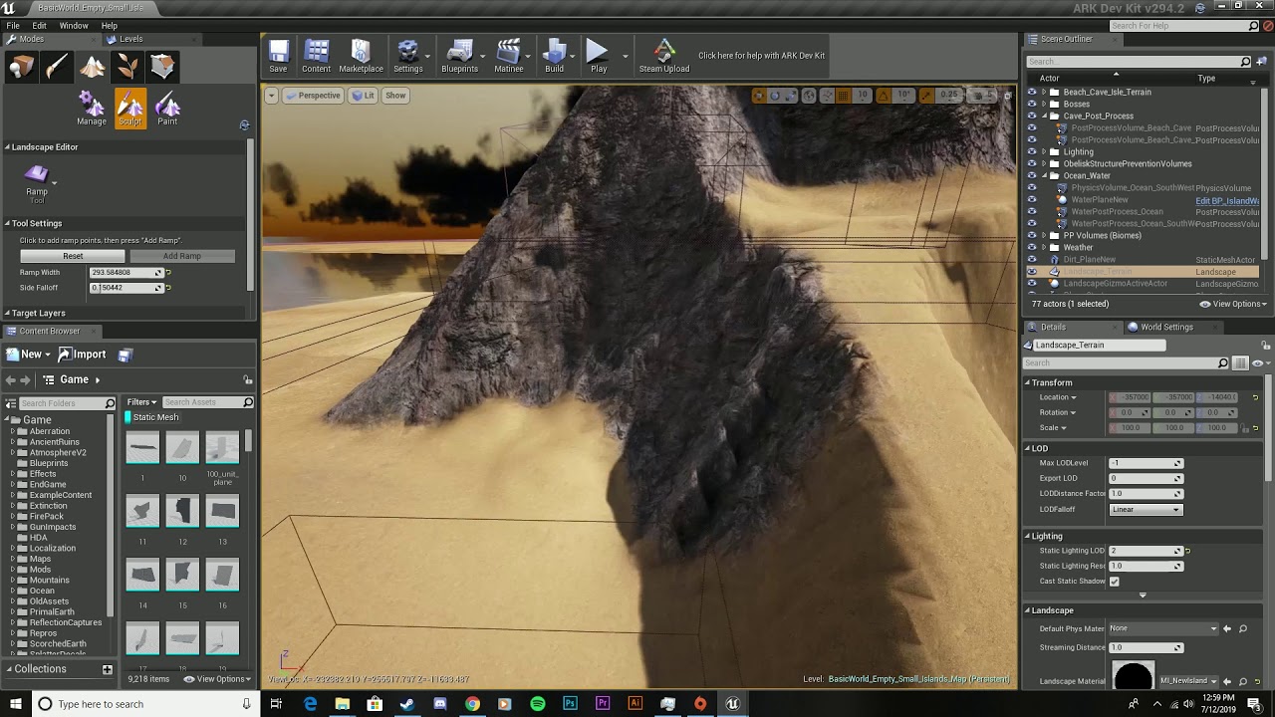Toggle rotation snapping angle icon

coord(885,96)
